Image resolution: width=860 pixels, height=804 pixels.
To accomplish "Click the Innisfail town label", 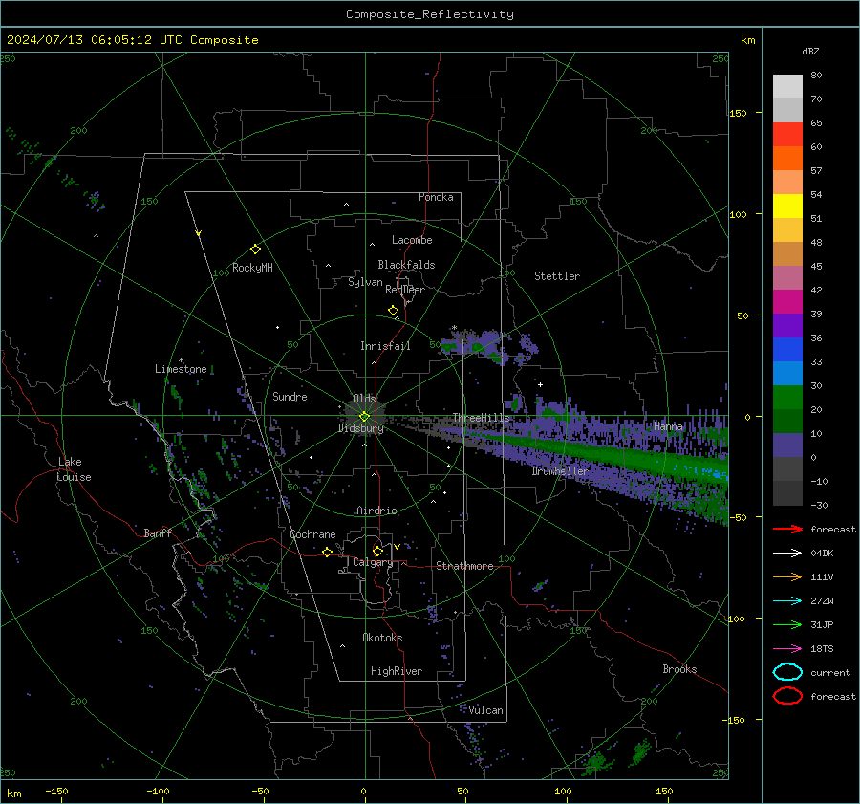I will 385,346.
